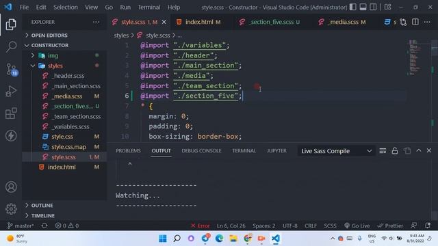
Task: Switch to _media.scss tab
Action: click(x=342, y=22)
